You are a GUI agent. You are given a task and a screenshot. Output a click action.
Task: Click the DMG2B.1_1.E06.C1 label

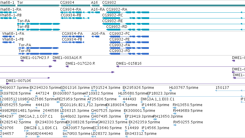pos(41,128)
